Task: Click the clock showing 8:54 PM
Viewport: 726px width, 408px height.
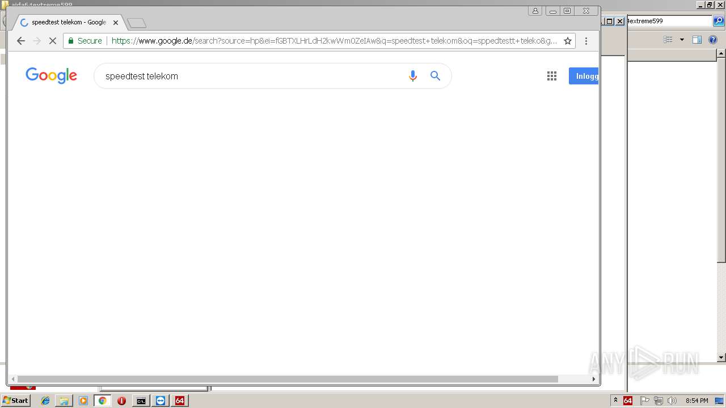Action: [697, 401]
